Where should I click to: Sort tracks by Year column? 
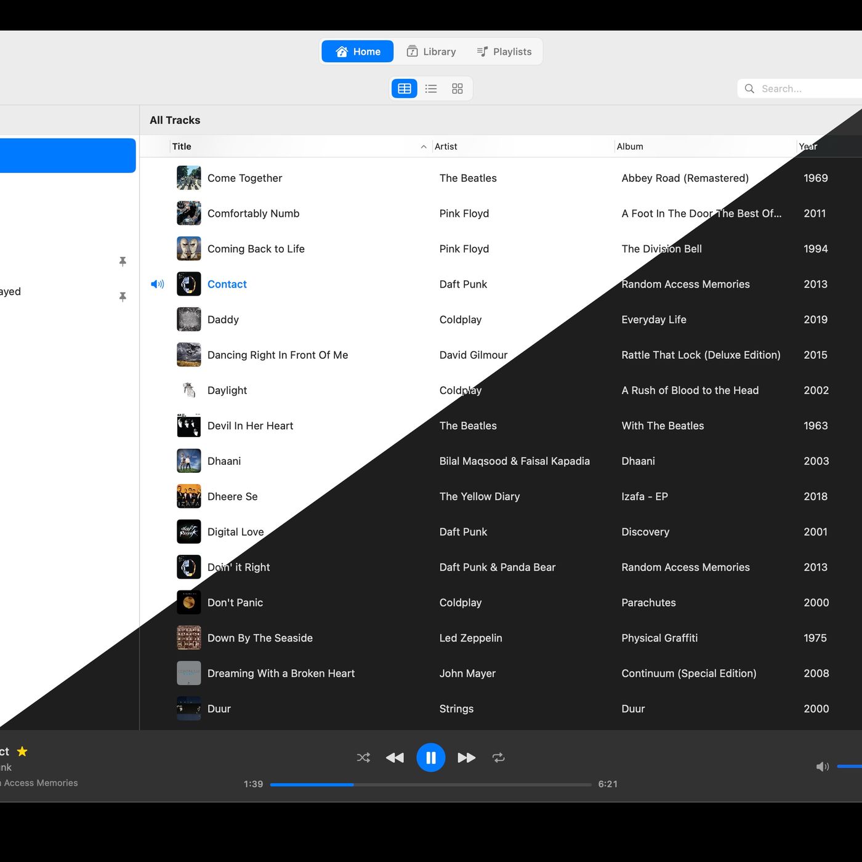[x=808, y=147]
